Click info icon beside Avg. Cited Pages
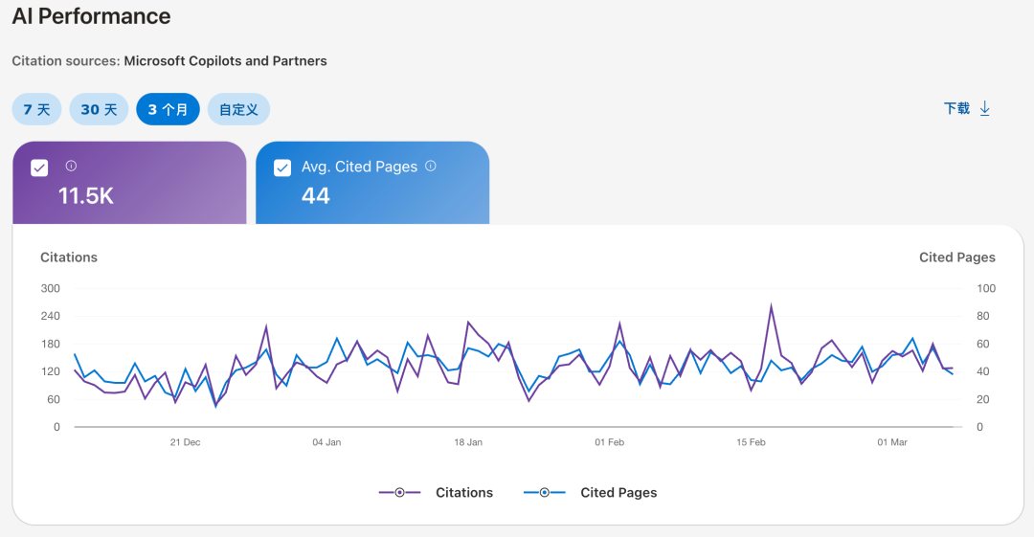This screenshot has height=537, width=1034. pyautogui.click(x=431, y=166)
